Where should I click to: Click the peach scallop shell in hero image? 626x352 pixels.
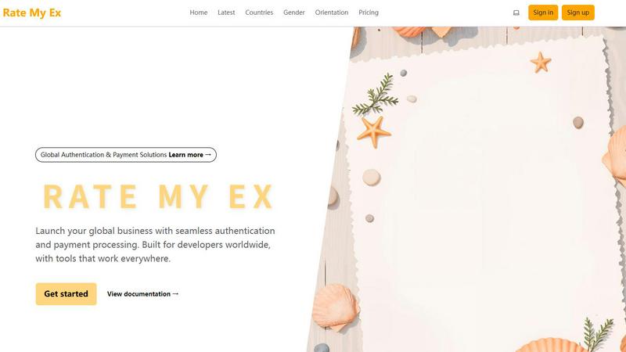[x=336, y=307]
